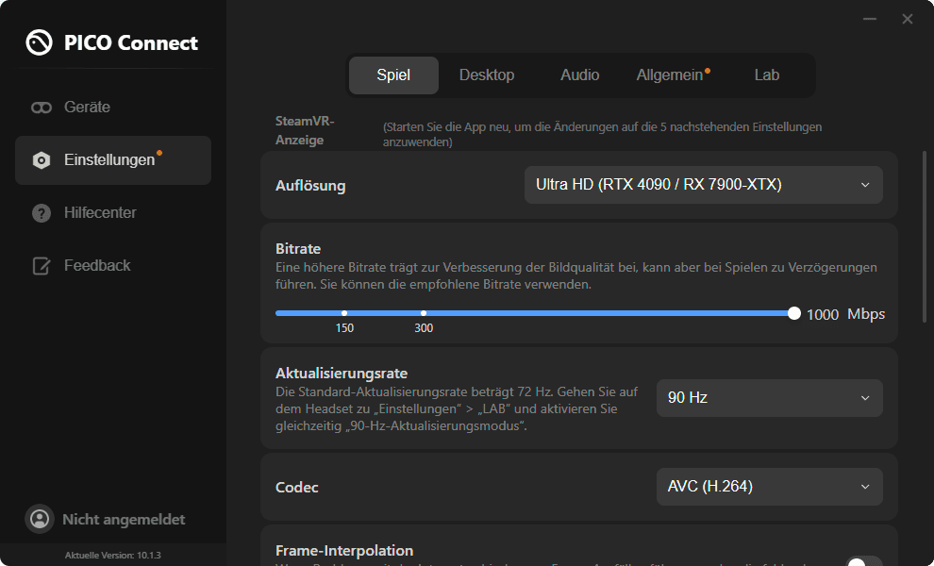Viewport: 934px width, 566px height.
Task: Switch to the Allgemein tab
Action: coord(672,75)
